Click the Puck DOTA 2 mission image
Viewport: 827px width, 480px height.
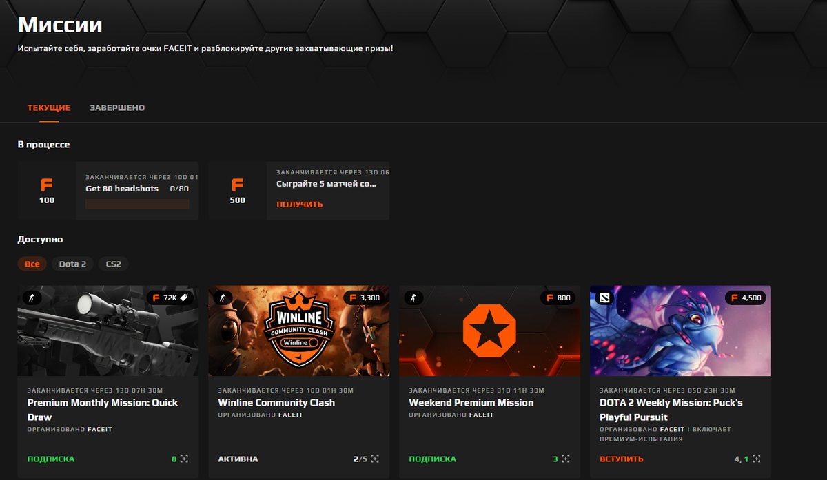(680, 331)
